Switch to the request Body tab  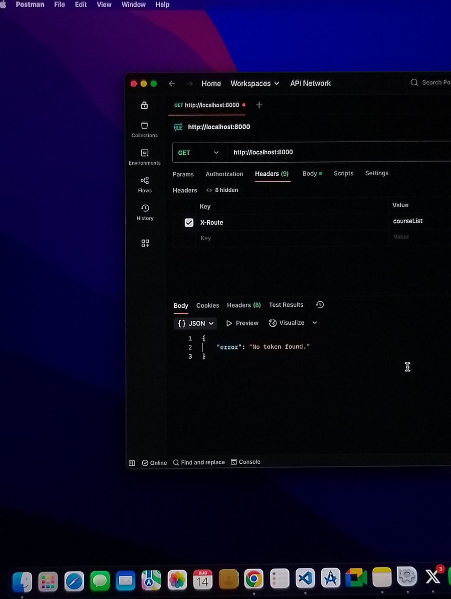pyautogui.click(x=312, y=173)
